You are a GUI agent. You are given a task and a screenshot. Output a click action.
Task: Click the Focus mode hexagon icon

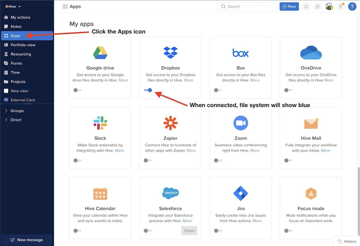[x=311, y=193]
